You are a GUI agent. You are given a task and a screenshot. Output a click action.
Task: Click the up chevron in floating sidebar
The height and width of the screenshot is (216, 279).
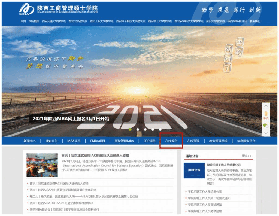coord(266,106)
